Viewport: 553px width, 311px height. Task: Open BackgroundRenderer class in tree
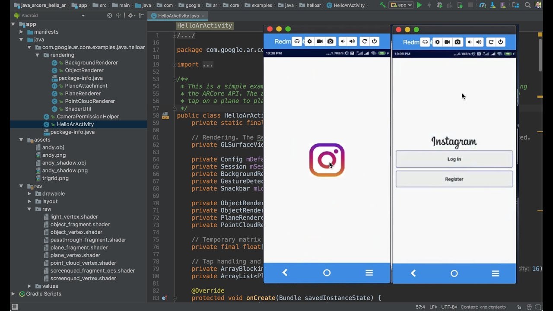pos(91,63)
